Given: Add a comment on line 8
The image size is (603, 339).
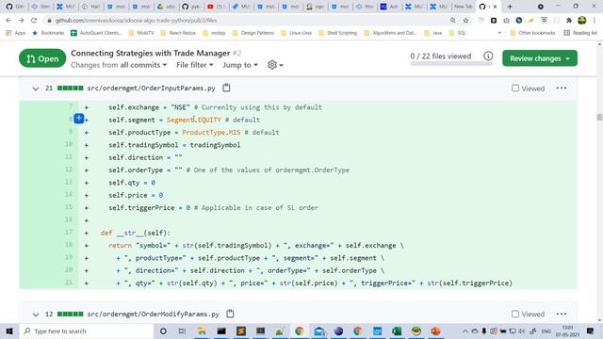Looking at the screenshot, I should tap(79, 119).
